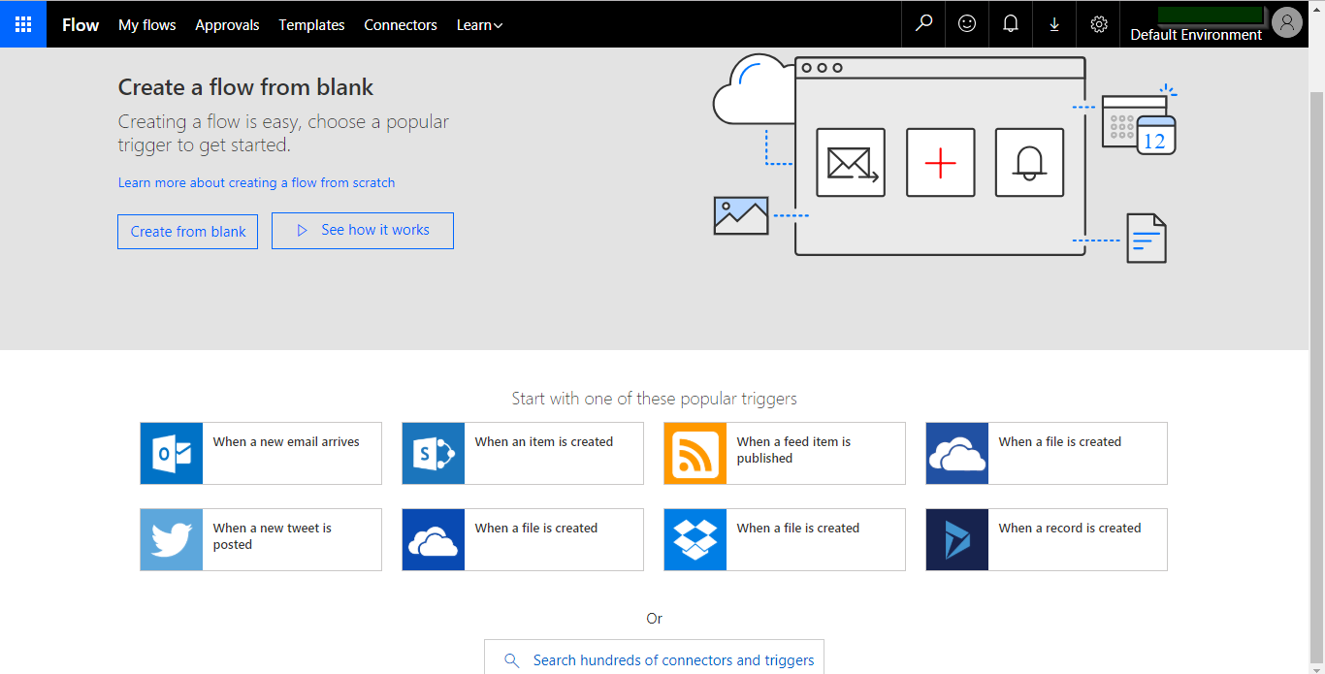
Task: Click the RSS feed icon
Action: tap(695, 453)
